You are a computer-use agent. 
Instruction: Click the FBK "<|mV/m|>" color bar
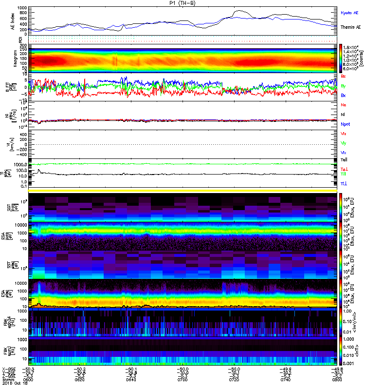pyautogui.click(x=341, y=322)
